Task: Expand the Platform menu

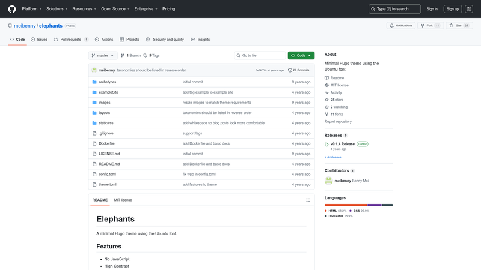Action: tap(32, 9)
